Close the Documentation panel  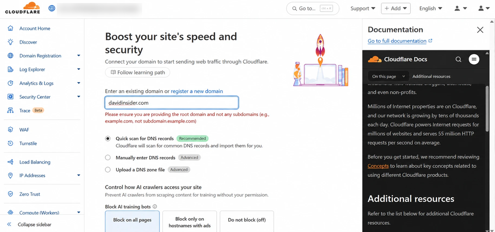[x=480, y=30]
